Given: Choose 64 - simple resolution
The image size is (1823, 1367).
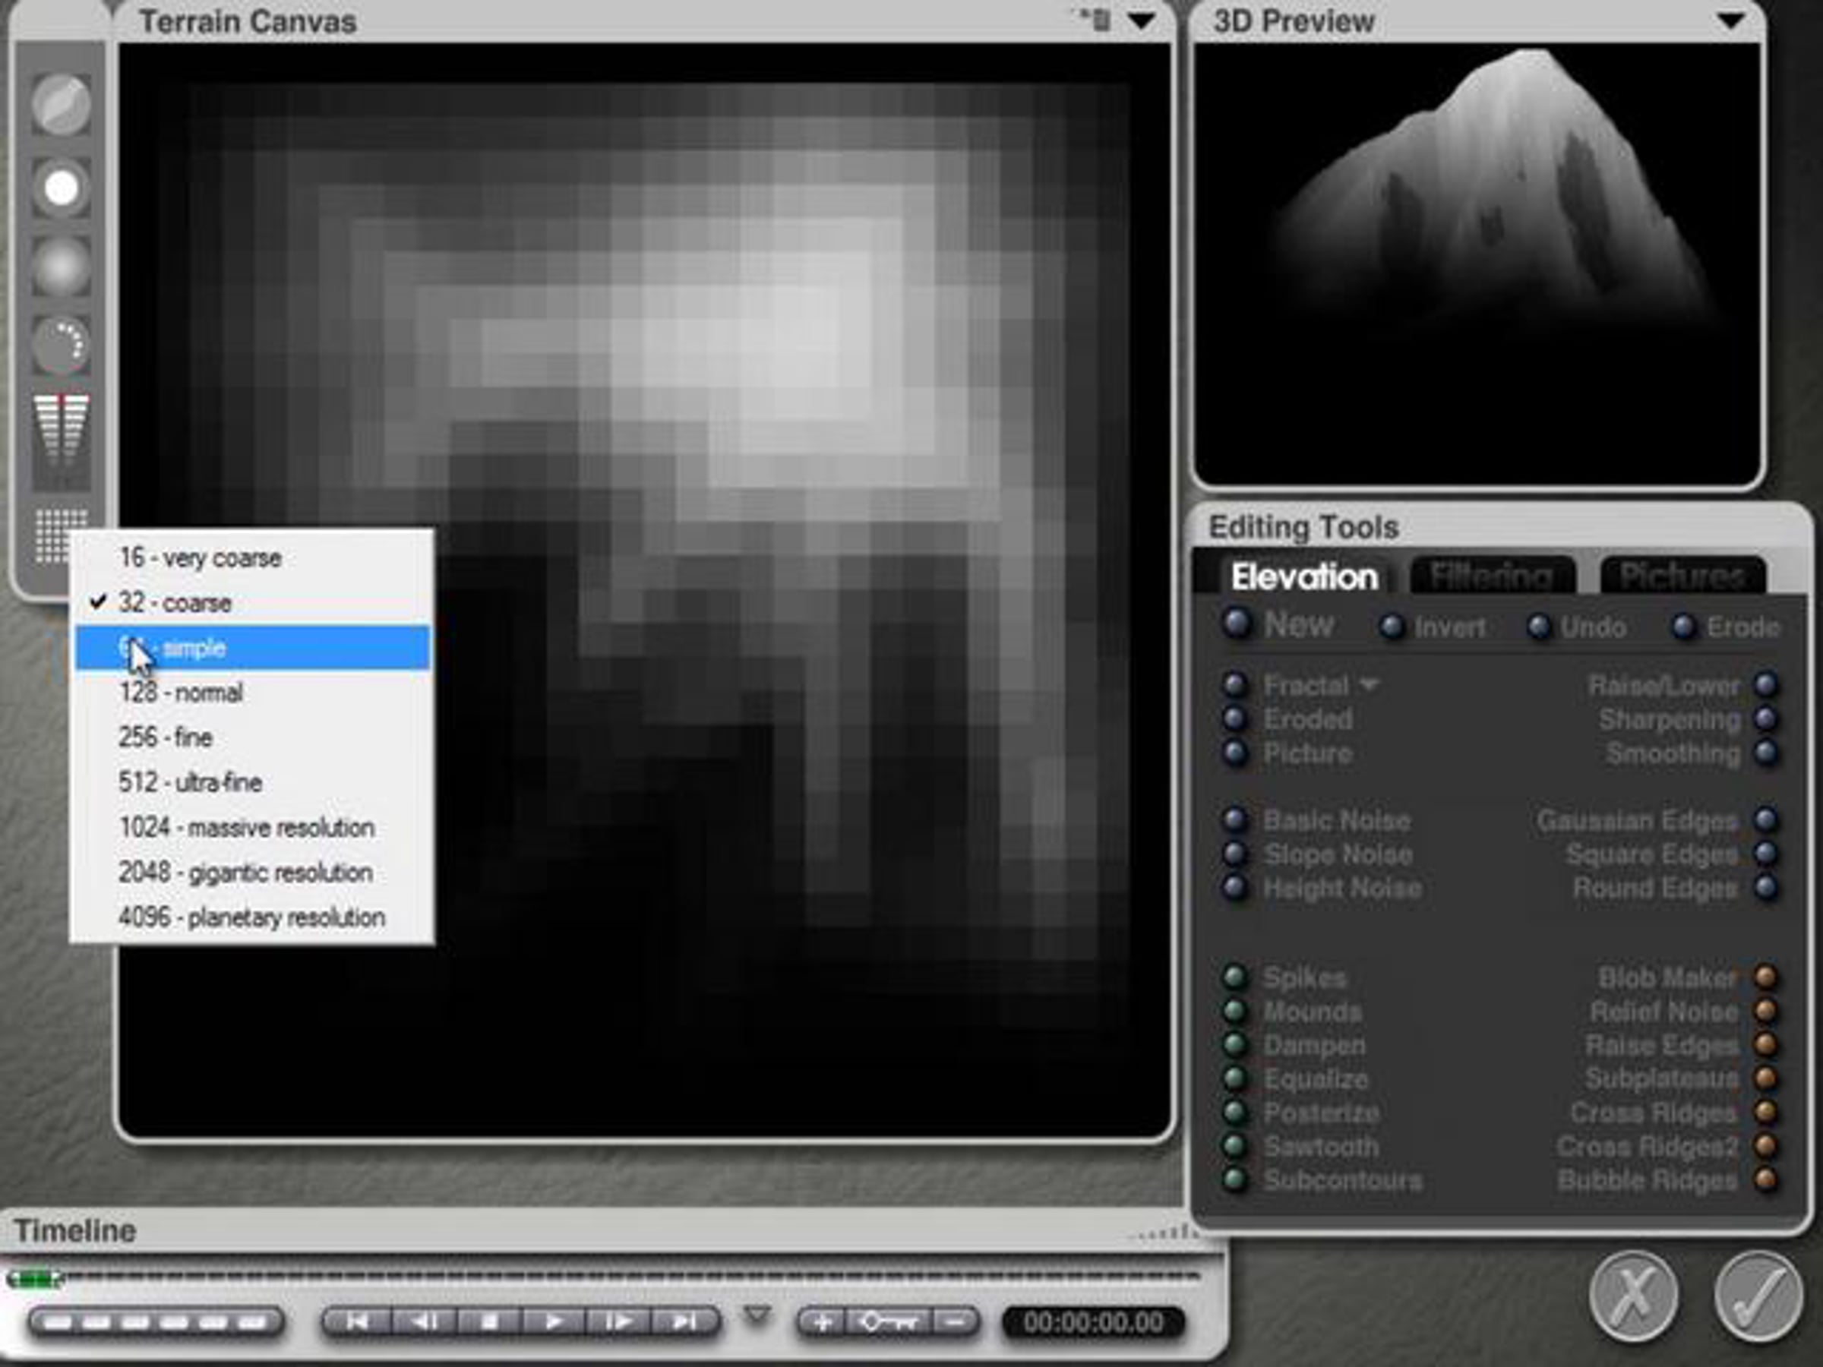Looking at the screenshot, I should click(x=253, y=648).
